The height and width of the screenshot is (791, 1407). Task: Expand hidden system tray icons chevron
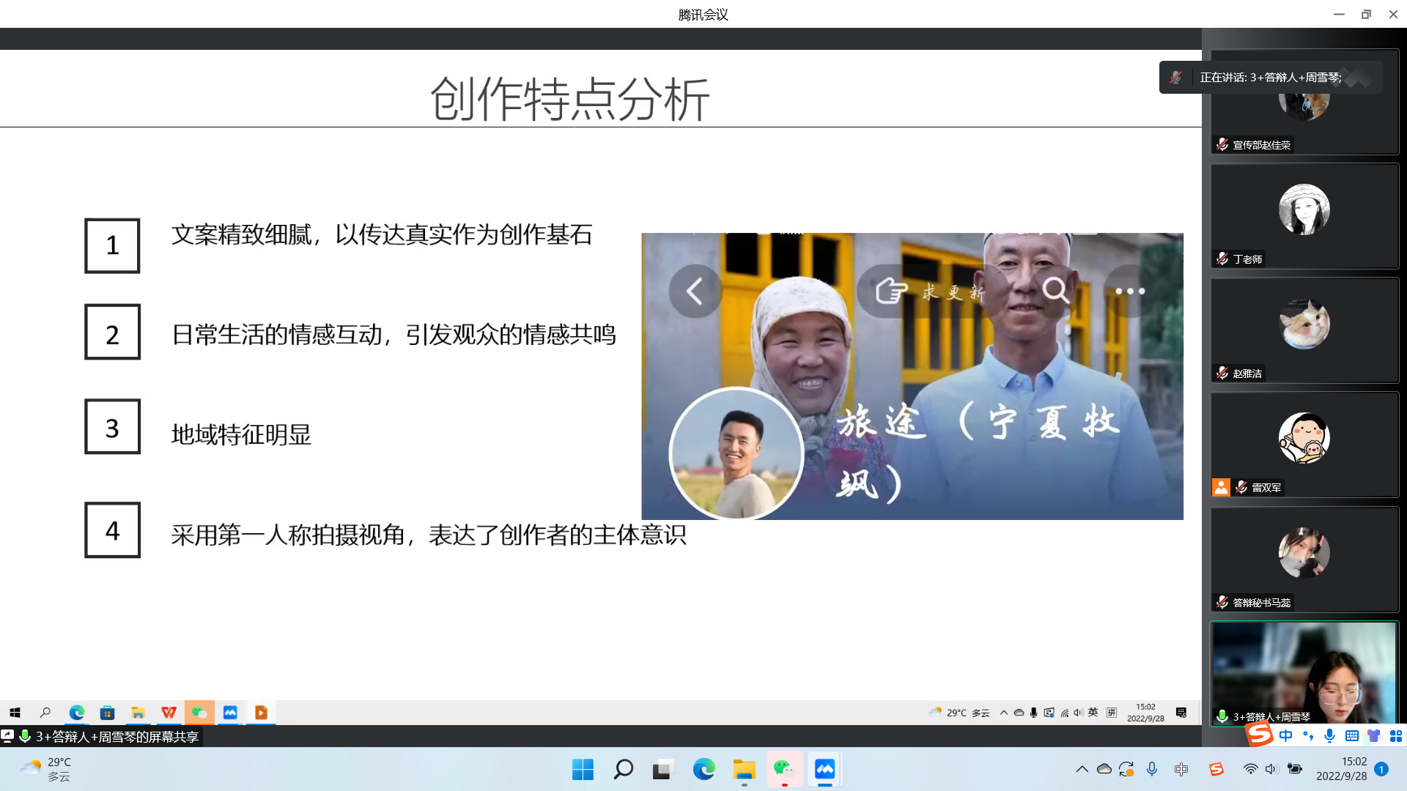click(1082, 769)
